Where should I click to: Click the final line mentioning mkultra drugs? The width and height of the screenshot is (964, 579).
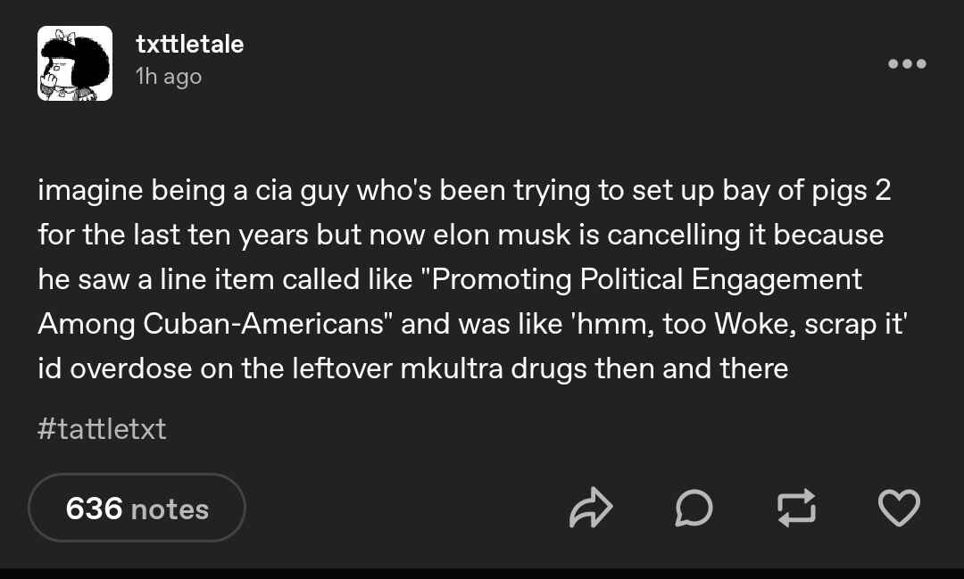coord(412,368)
